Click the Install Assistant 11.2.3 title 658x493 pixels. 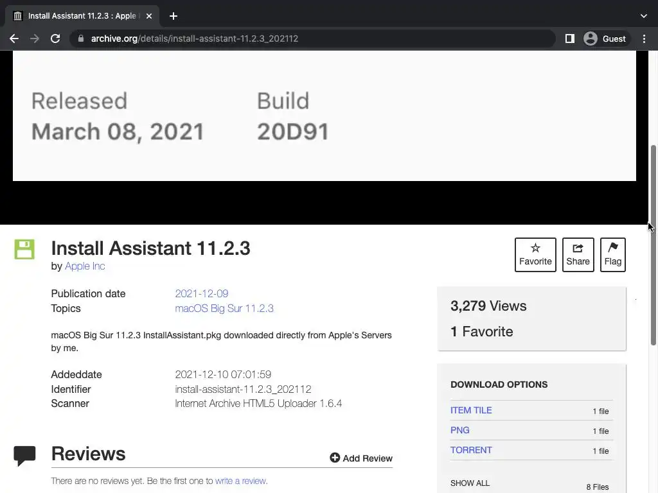pyautogui.click(x=150, y=248)
